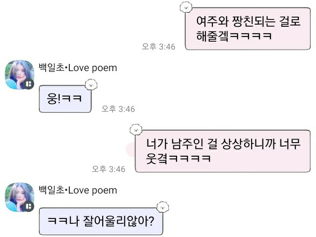The image size is (316, 237).
Task: Tap the badge icon on the lower 백일초 avatar
Action: pyautogui.click(x=29, y=206)
